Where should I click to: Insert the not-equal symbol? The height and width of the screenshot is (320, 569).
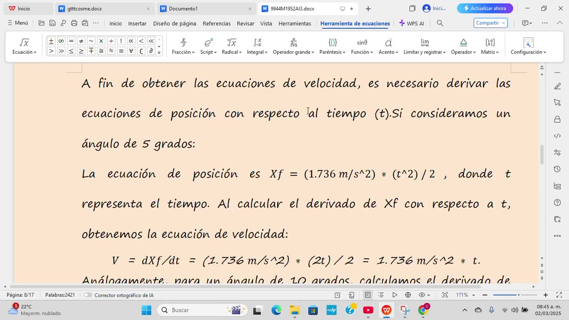(81, 41)
